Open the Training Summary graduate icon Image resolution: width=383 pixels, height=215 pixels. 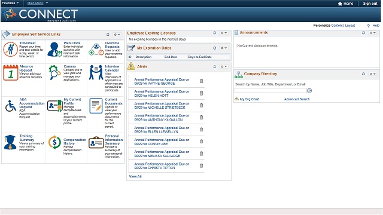[10, 142]
